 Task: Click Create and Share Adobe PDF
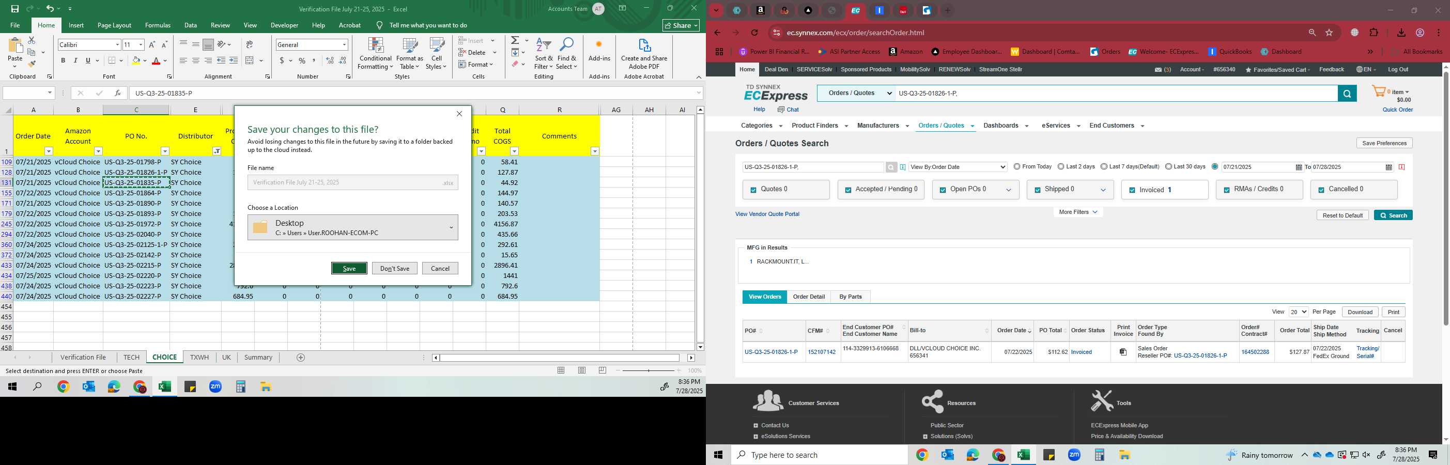point(644,54)
